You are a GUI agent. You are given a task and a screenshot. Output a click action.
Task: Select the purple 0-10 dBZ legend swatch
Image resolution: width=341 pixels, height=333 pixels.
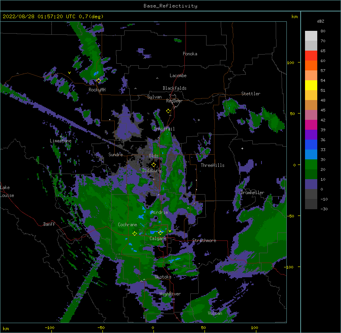click(311, 184)
